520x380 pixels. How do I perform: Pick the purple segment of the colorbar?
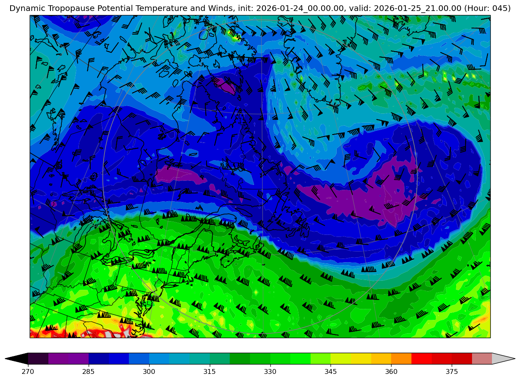(x=68, y=358)
